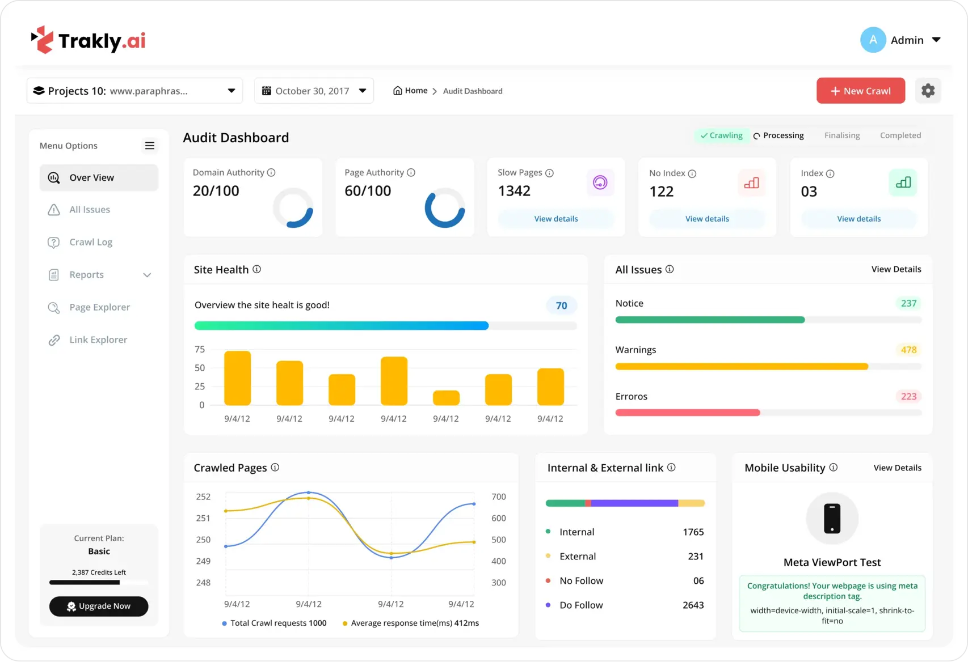The image size is (968, 662).
Task: Click the Trakly.ai logo
Action: [89, 40]
